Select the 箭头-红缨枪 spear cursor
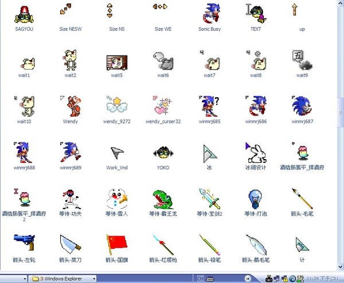The image size is (344, 283). click(163, 245)
